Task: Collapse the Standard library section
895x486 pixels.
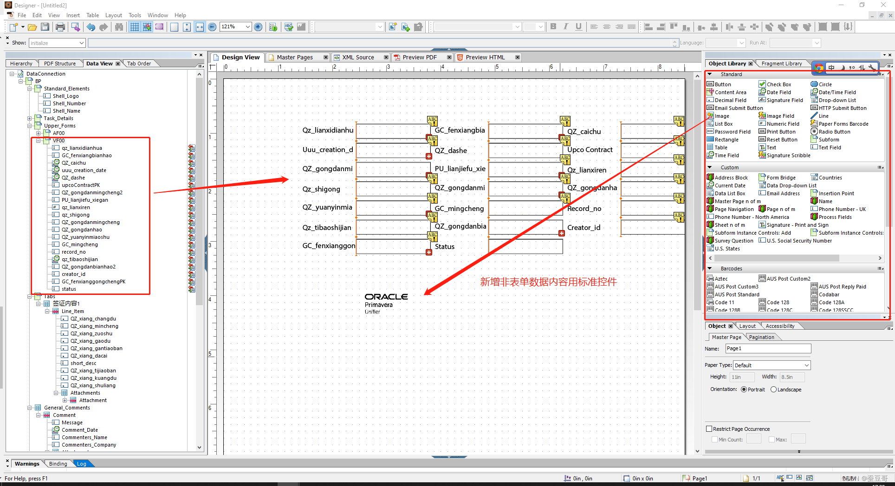Action: (710, 74)
